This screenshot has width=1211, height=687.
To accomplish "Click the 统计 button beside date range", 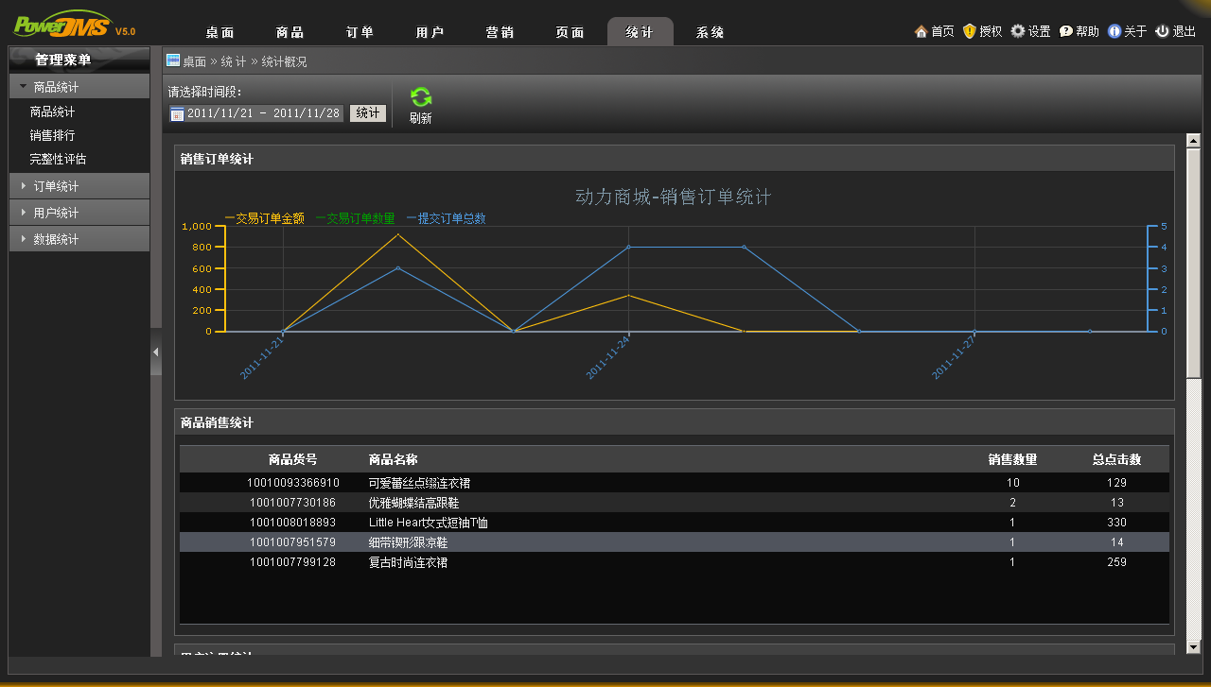I will click(x=368, y=113).
